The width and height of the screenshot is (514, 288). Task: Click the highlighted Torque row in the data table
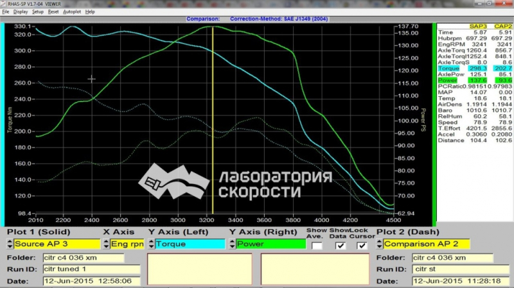point(475,69)
